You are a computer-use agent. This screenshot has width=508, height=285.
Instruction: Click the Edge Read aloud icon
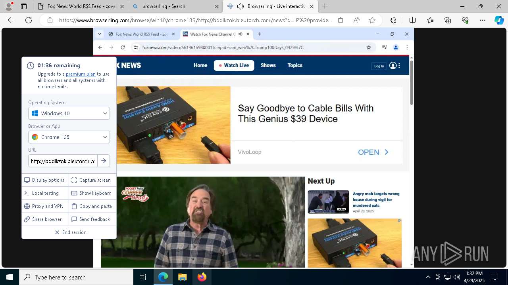pos(356,20)
